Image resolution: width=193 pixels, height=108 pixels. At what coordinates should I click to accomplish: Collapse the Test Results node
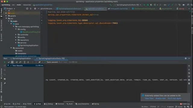(8, 65)
